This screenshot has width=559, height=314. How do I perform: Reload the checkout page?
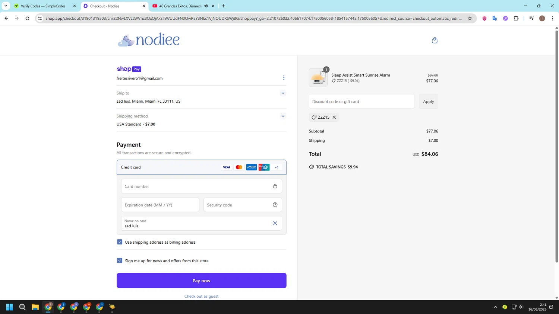pyautogui.click(x=27, y=18)
